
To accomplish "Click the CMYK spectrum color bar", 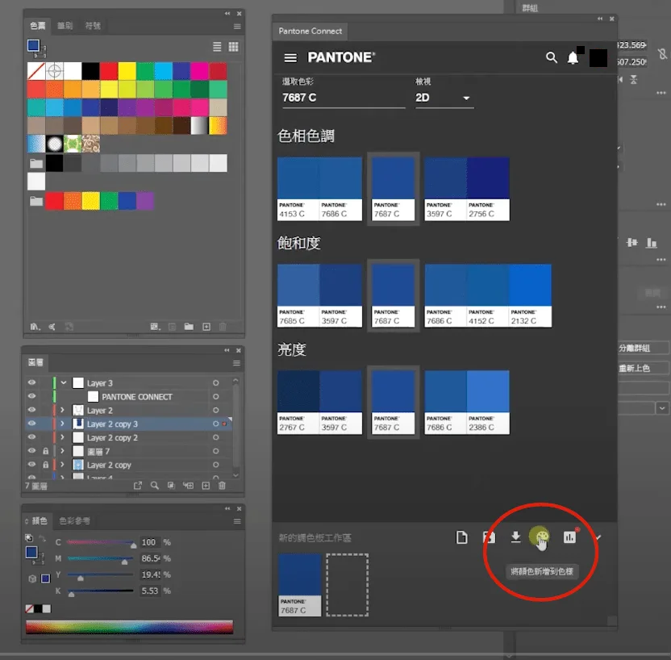I will pyautogui.click(x=129, y=627).
